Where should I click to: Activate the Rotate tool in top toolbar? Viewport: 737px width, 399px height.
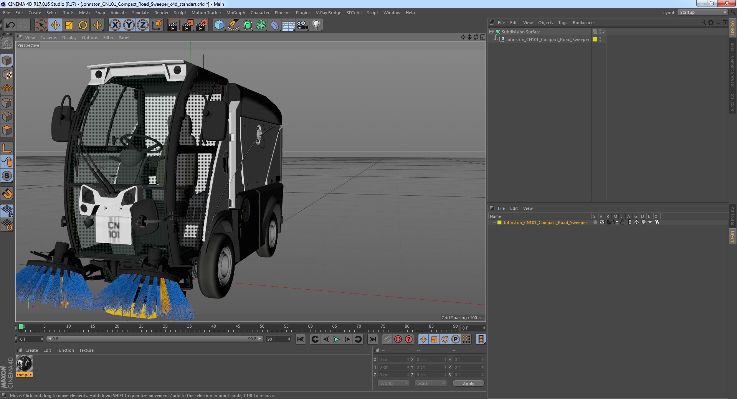click(x=83, y=25)
